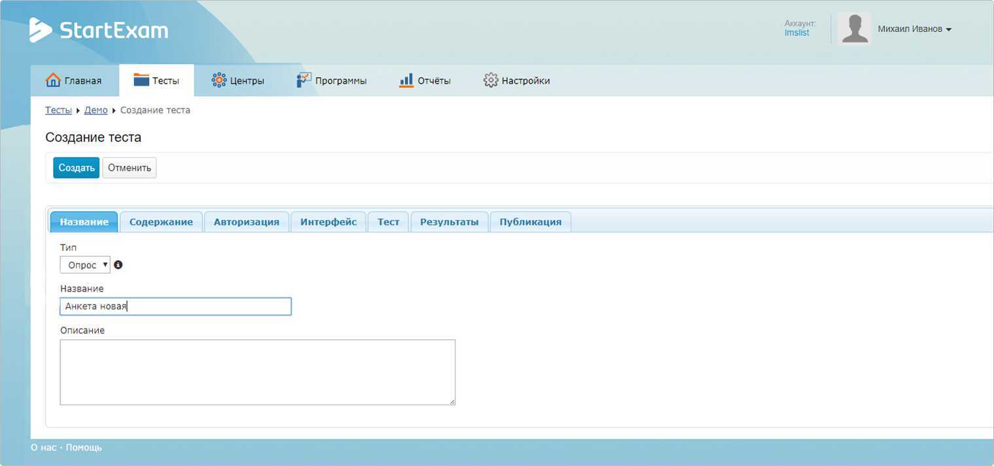Click the Главная house icon

point(53,80)
